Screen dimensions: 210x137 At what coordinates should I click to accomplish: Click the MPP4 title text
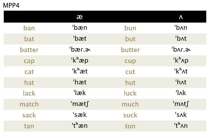(11, 5)
